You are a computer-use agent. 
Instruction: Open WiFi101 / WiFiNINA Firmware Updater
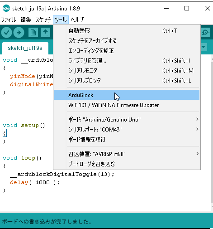127,105
